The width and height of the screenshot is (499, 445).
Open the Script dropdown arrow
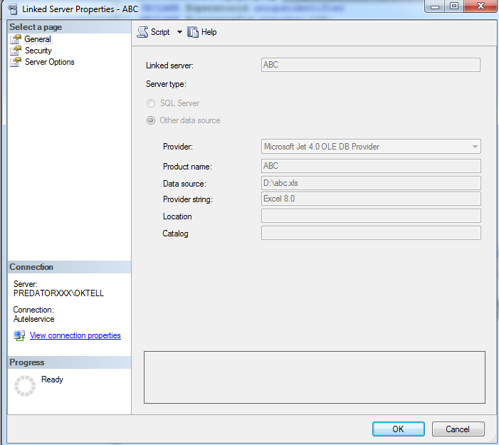click(x=179, y=32)
